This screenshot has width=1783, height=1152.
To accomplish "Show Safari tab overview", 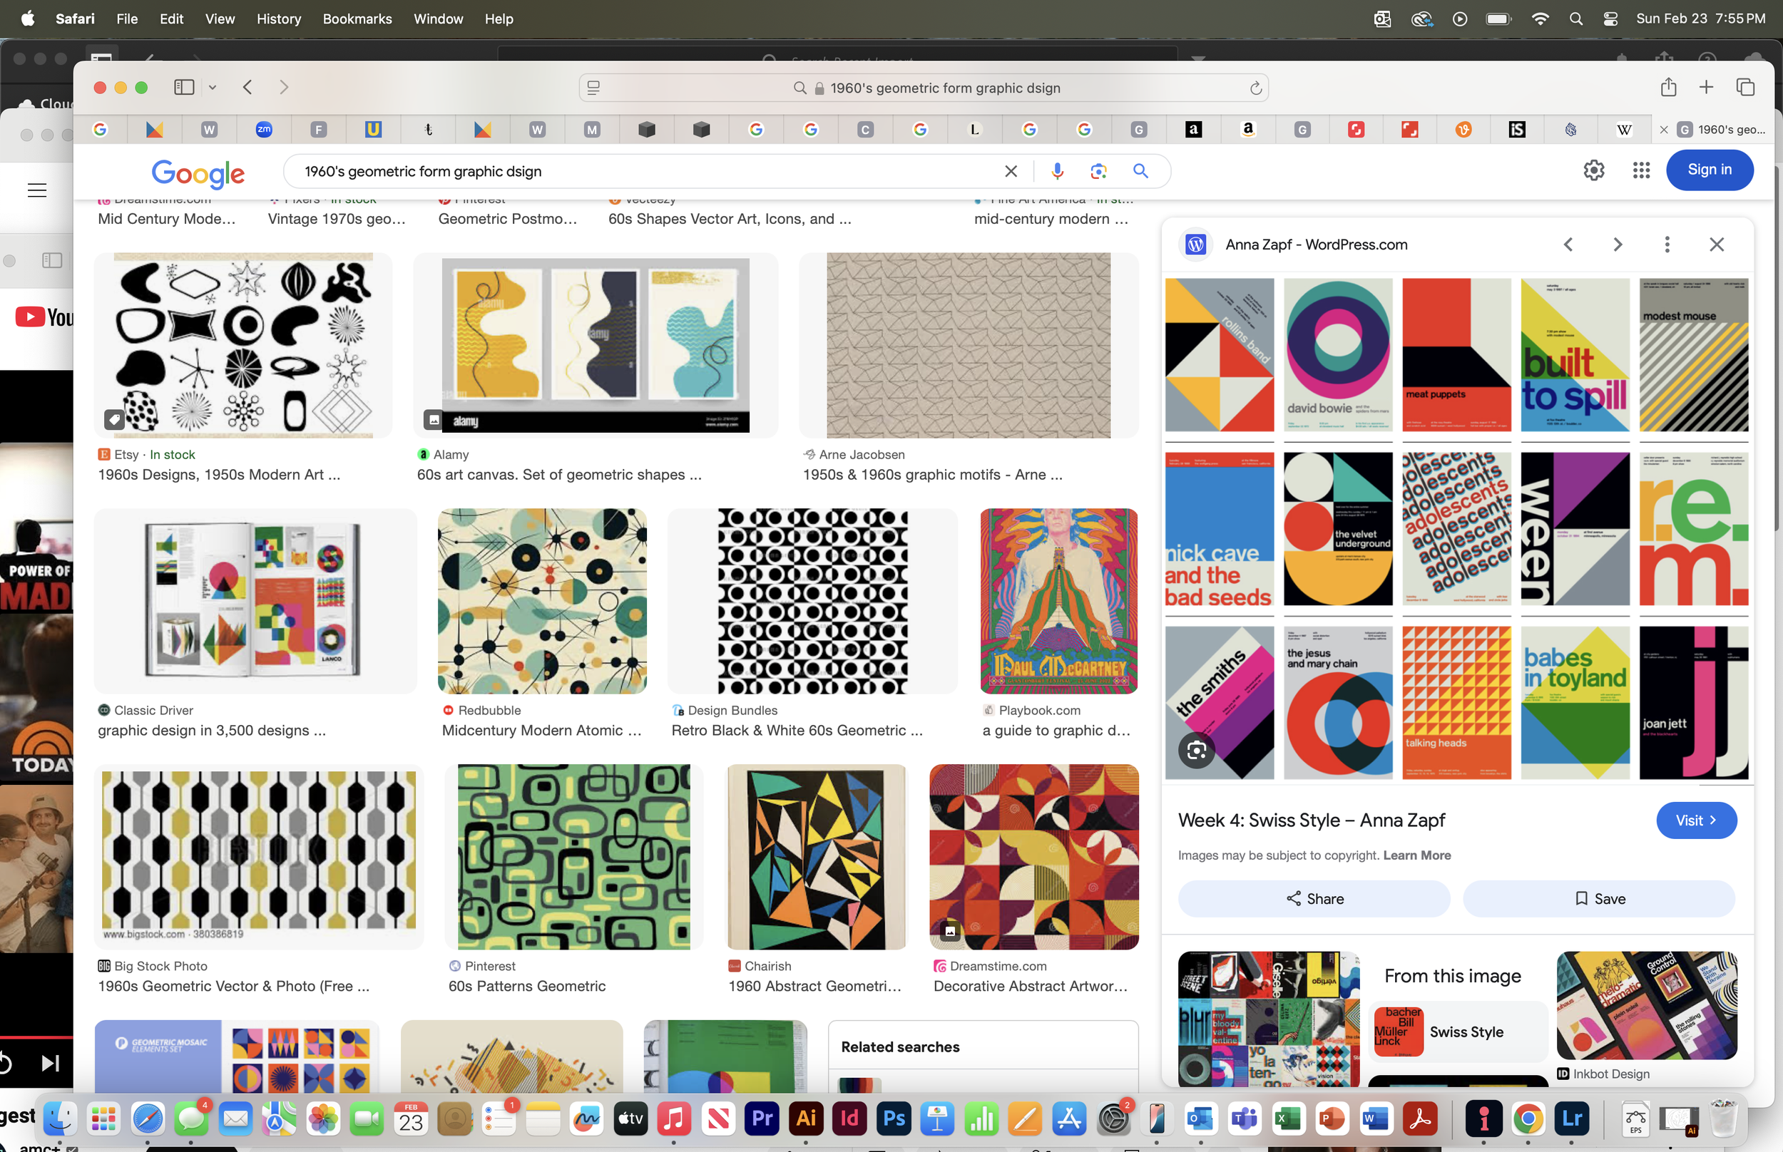I will point(1744,87).
